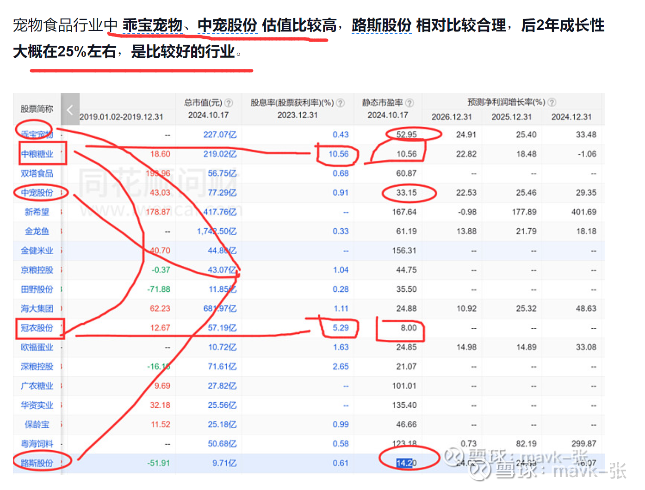This screenshot has width=645, height=490.
Task: Sort by the 股票简称 column header
Action: click(x=37, y=109)
